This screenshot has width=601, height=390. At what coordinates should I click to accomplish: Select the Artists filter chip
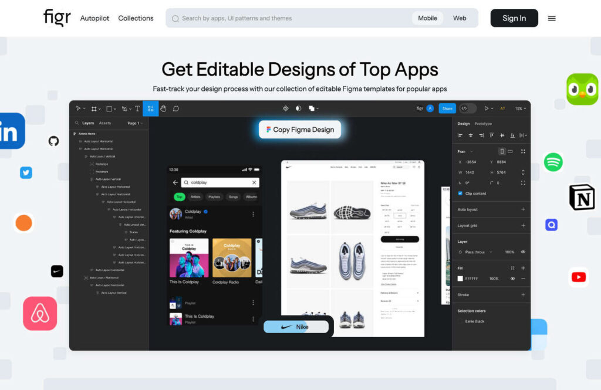tap(195, 196)
